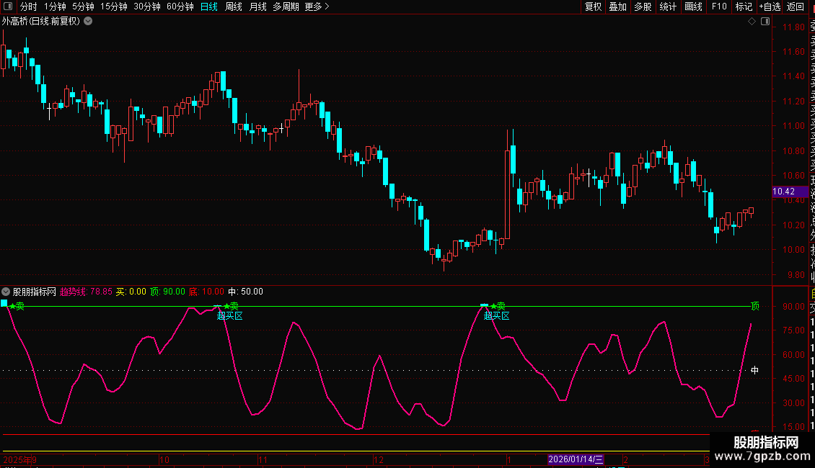Click the diamond icon above the chart
This screenshot has width=815, height=468.
tap(752, 22)
